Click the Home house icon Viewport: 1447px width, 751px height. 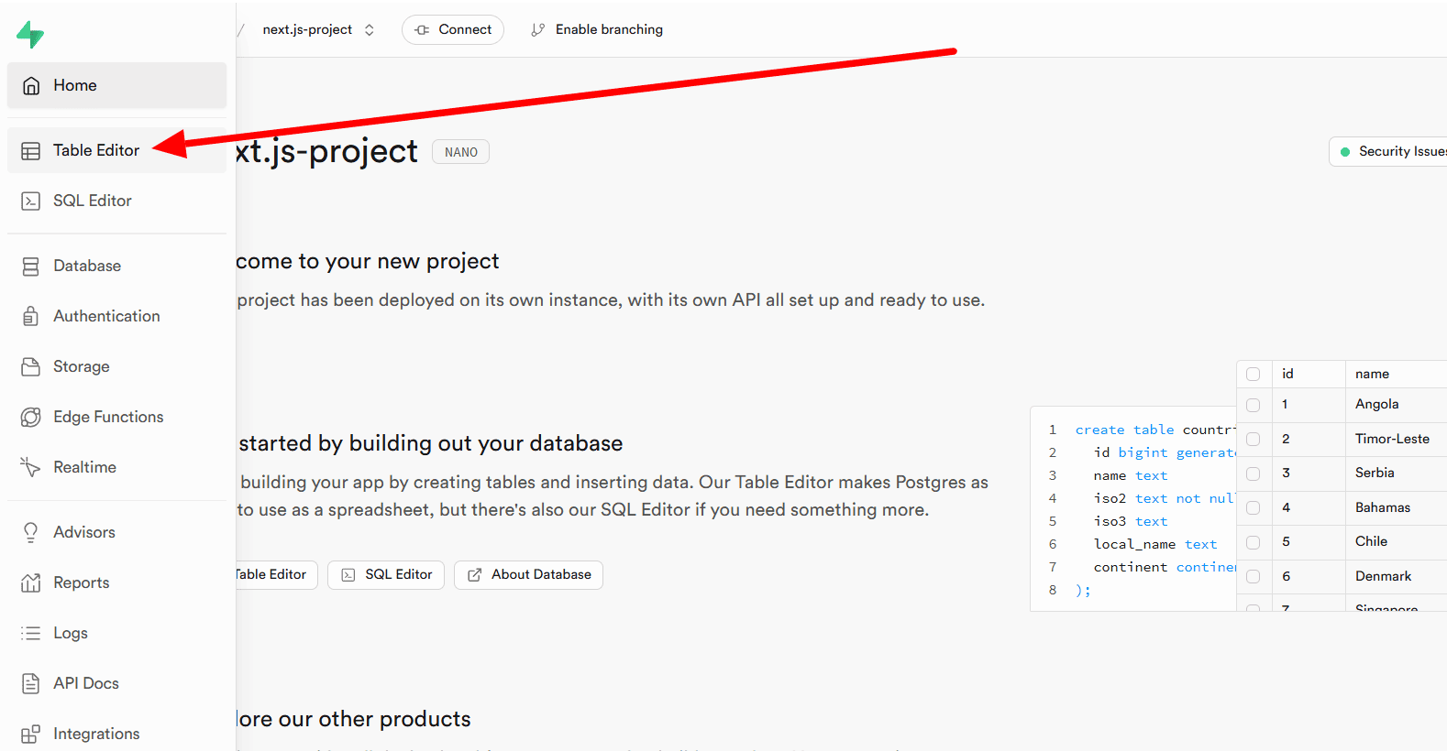(x=31, y=85)
